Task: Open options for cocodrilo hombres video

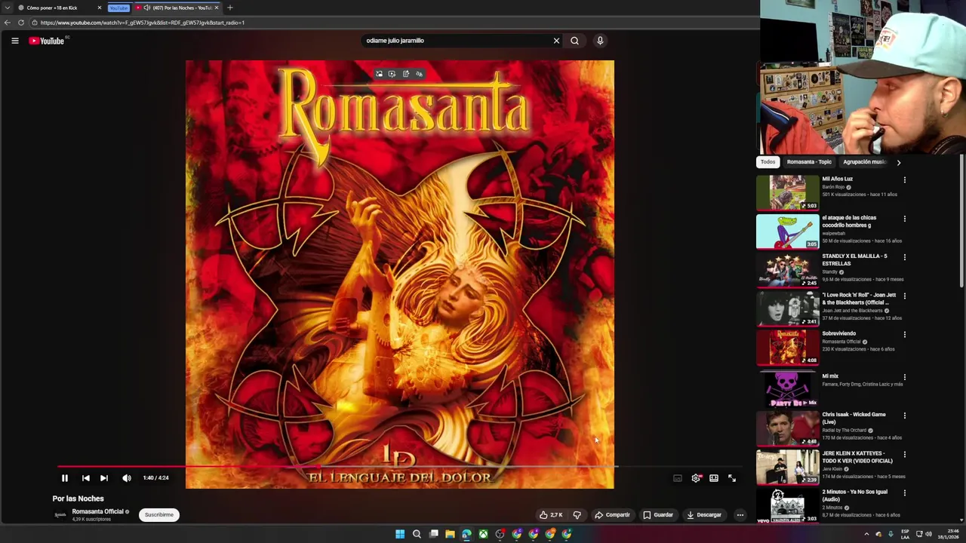Action: pyautogui.click(x=904, y=219)
